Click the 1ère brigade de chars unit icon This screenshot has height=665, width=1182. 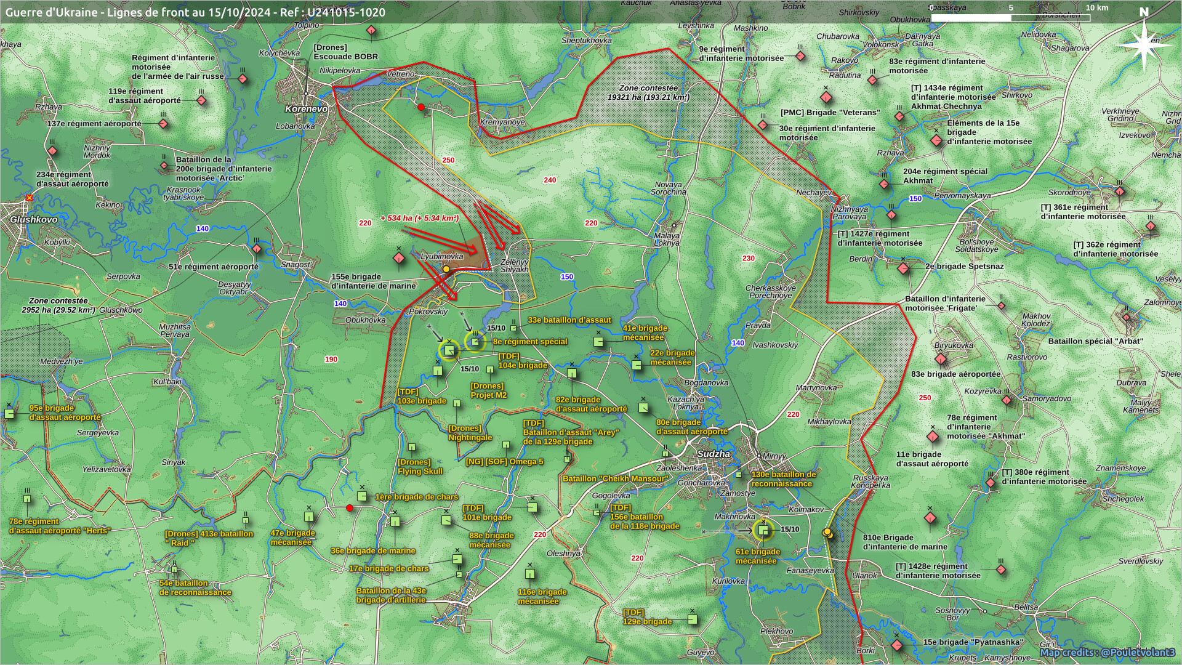362,496
